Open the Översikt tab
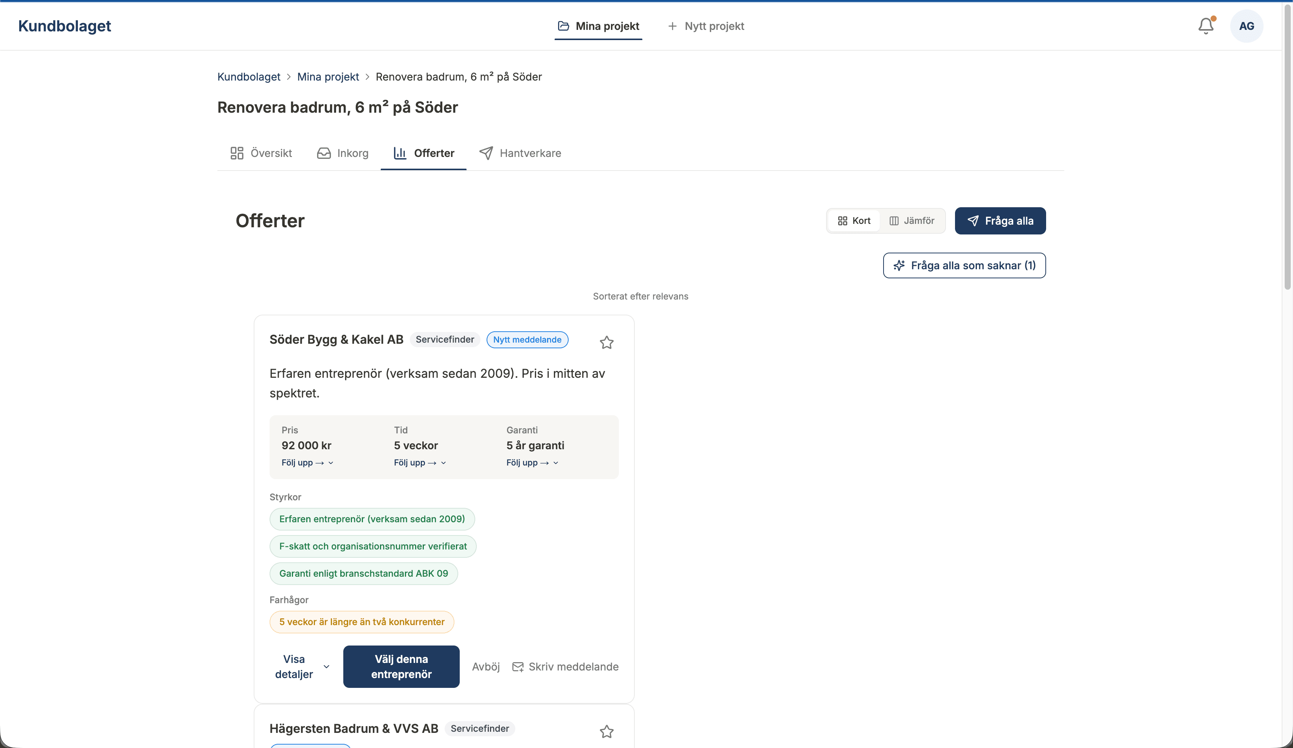Image resolution: width=1293 pixels, height=748 pixels. 261,153
